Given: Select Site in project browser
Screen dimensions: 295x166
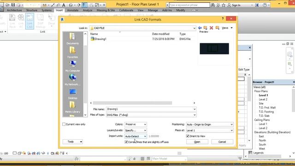Looking at the screenshot, I should click(261, 103).
